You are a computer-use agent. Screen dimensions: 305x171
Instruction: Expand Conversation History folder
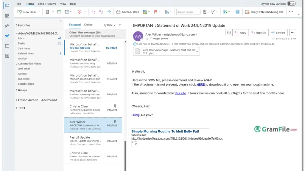click(x=17, y=64)
